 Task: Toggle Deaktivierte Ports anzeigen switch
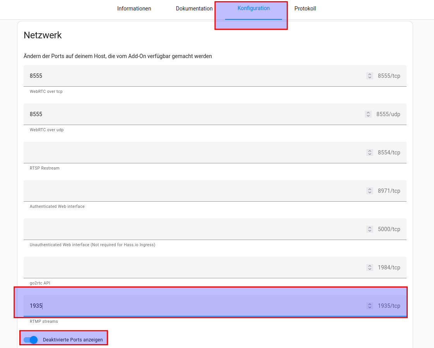pyautogui.click(x=31, y=340)
